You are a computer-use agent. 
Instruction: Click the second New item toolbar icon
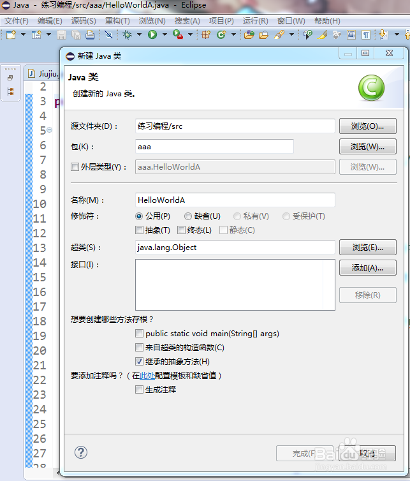36,34
